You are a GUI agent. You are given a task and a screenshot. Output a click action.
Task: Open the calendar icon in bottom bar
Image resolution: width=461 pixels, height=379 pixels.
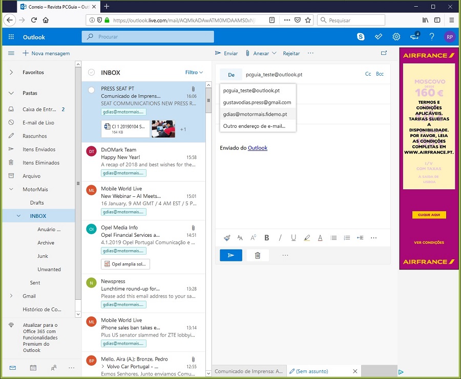(33, 368)
